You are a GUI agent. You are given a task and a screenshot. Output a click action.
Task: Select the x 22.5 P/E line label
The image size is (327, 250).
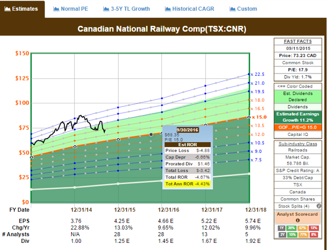(x=258, y=74)
